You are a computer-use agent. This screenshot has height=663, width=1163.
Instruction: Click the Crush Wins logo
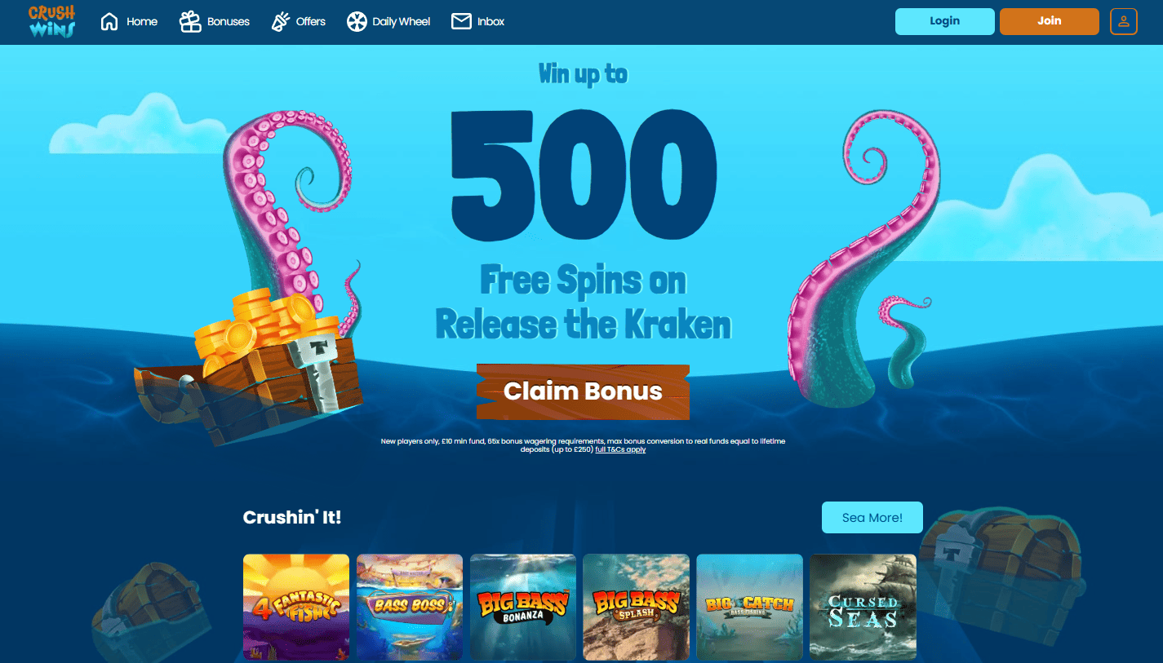51,21
